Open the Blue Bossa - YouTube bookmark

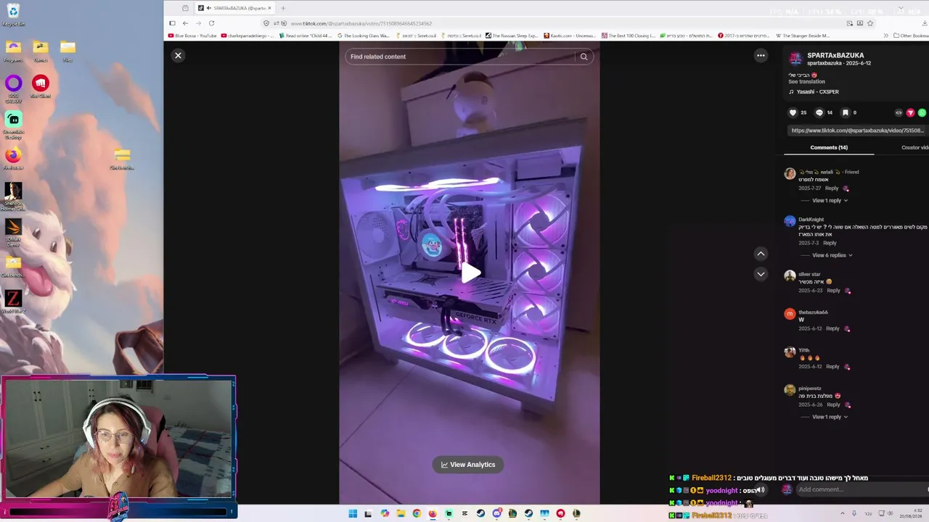(192, 36)
